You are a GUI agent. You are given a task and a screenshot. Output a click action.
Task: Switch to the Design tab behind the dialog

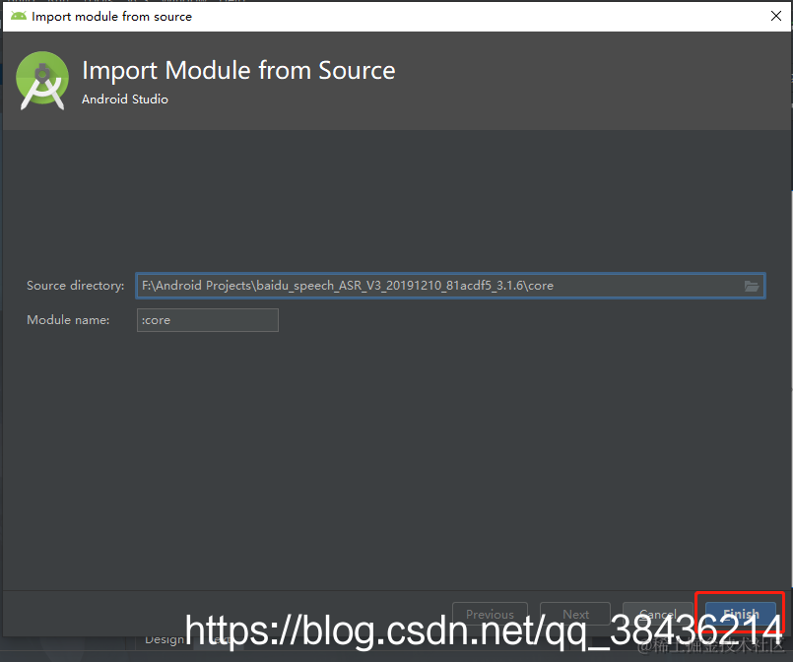pos(165,639)
